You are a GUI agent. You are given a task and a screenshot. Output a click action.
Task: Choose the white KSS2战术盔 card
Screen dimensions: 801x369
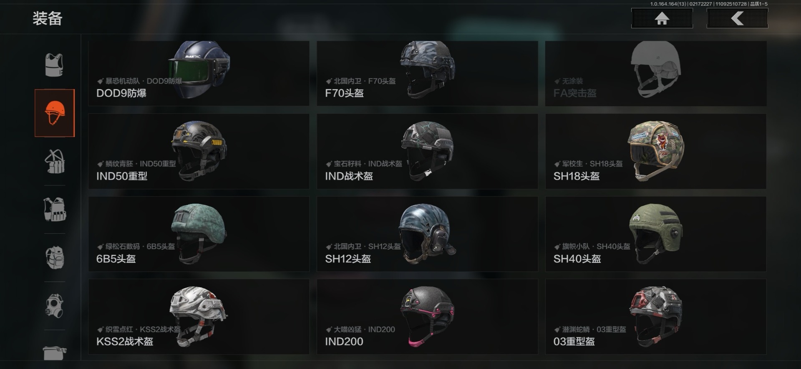(199, 317)
